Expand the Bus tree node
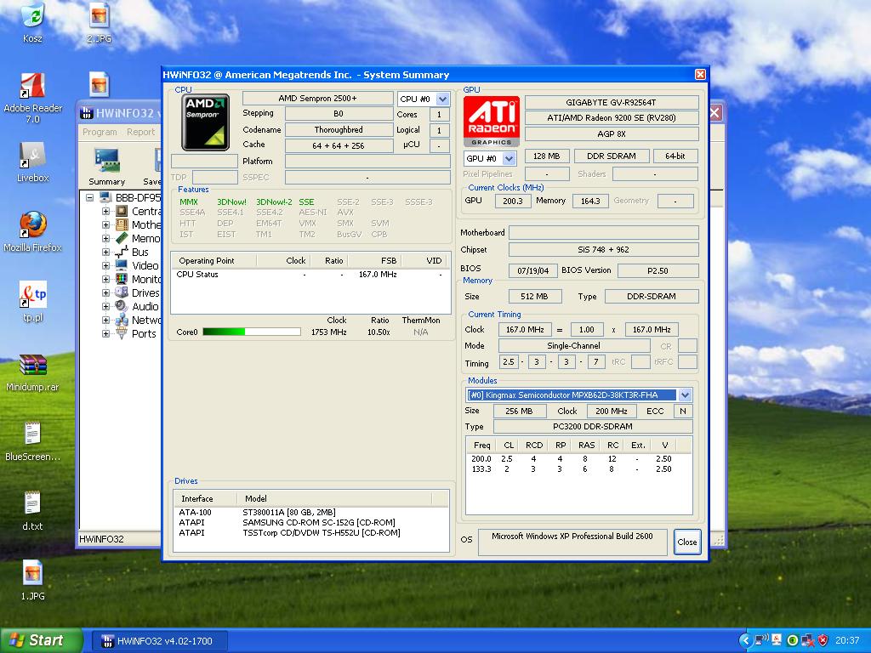871x653 pixels. pyautogui.click(x=105, y=252)
